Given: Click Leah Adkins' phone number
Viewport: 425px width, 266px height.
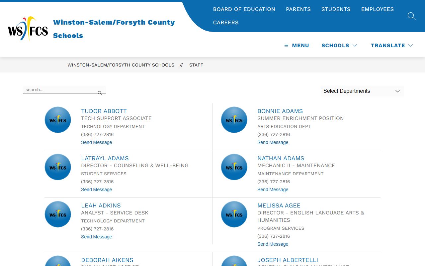Looking at the screenshot, I should (x=97, y=229).
